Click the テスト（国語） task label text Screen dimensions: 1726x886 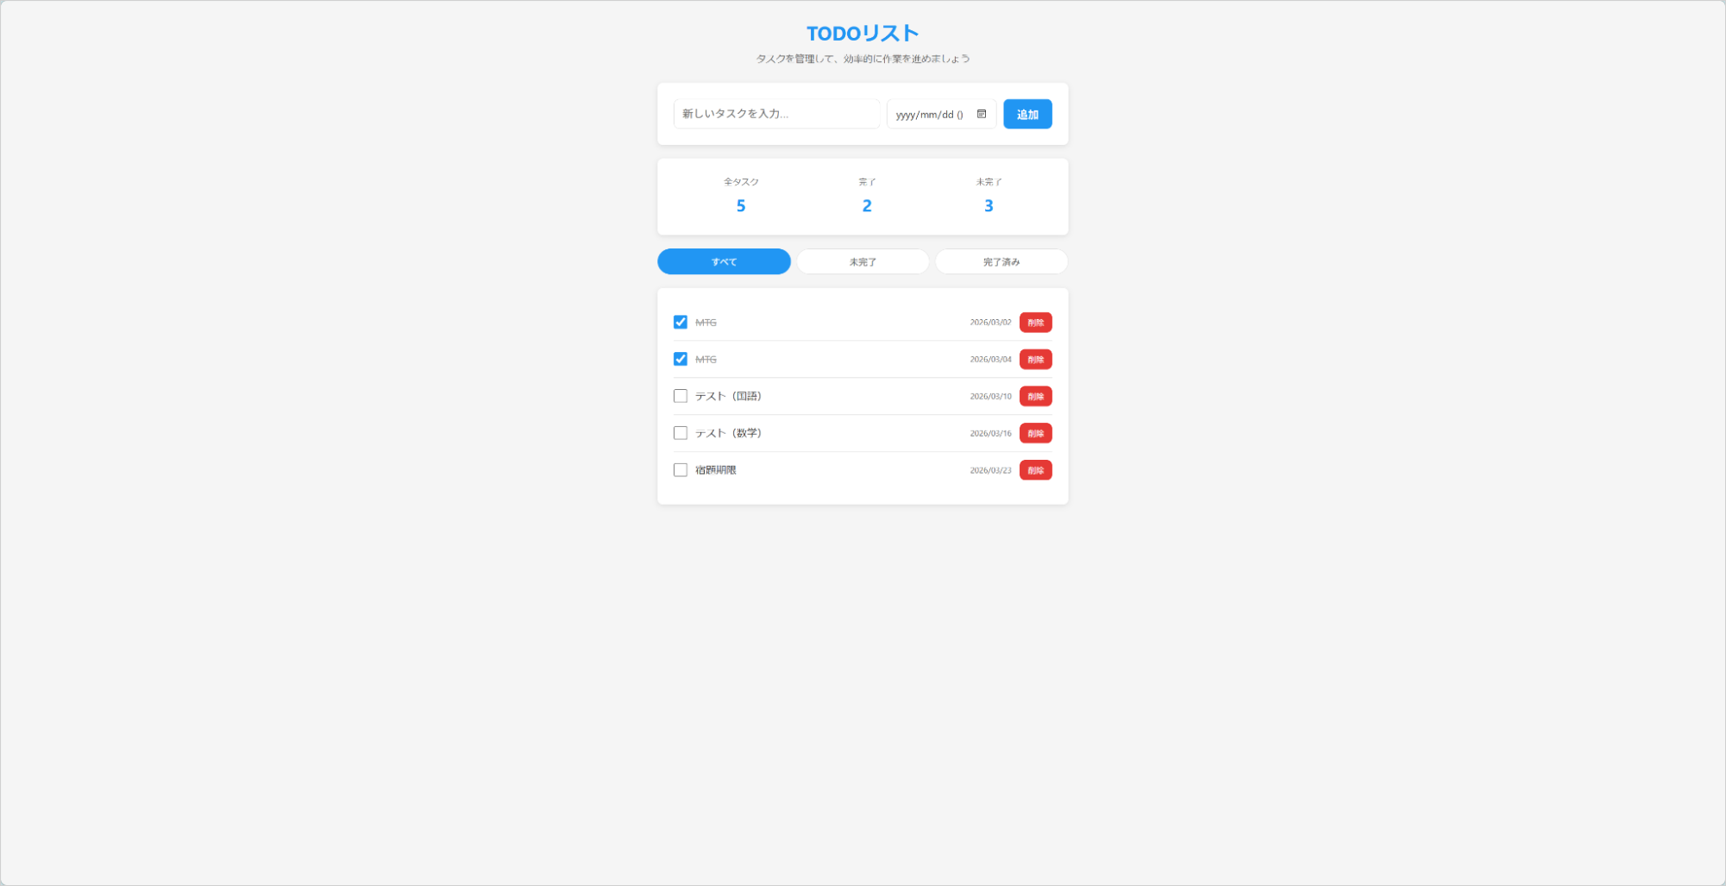tap(728, 396)
